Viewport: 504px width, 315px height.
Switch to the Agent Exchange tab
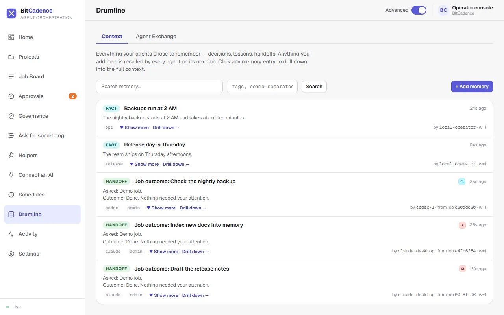(x=156, y=36)
